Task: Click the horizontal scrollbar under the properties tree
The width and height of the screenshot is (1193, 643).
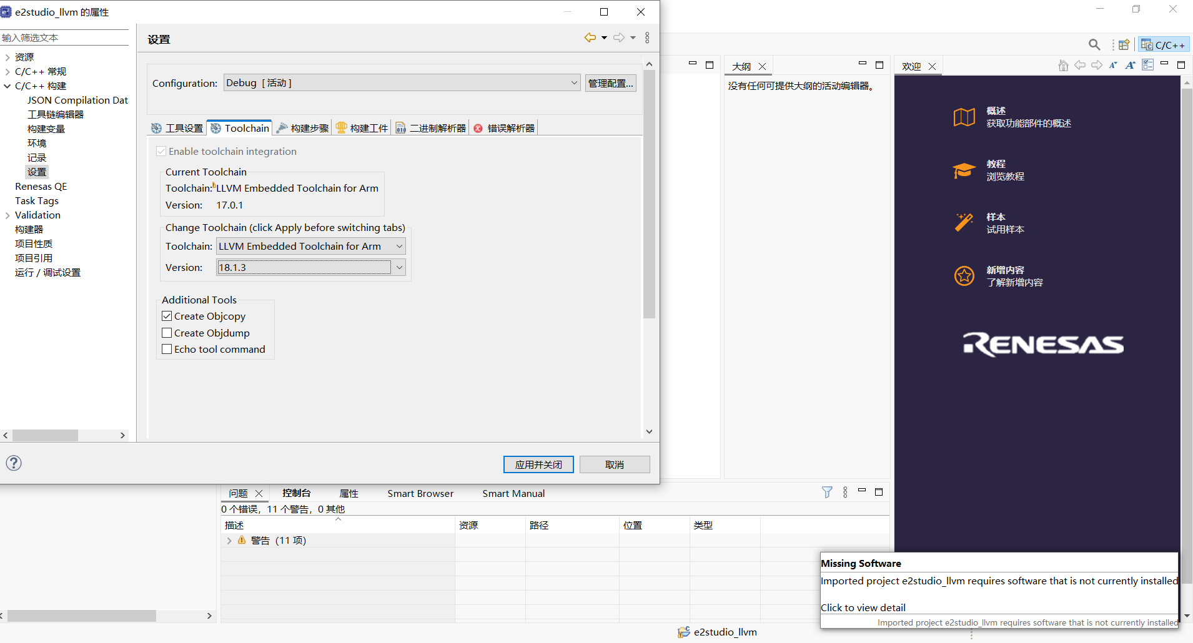Action: pyautogui.click(x=45, y=435)
